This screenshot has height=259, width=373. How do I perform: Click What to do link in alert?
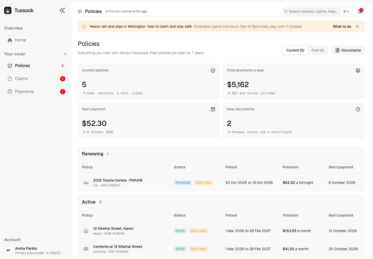coord(342,26)
